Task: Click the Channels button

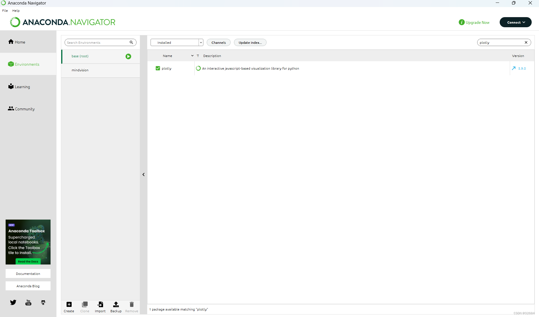Action: 219,42
